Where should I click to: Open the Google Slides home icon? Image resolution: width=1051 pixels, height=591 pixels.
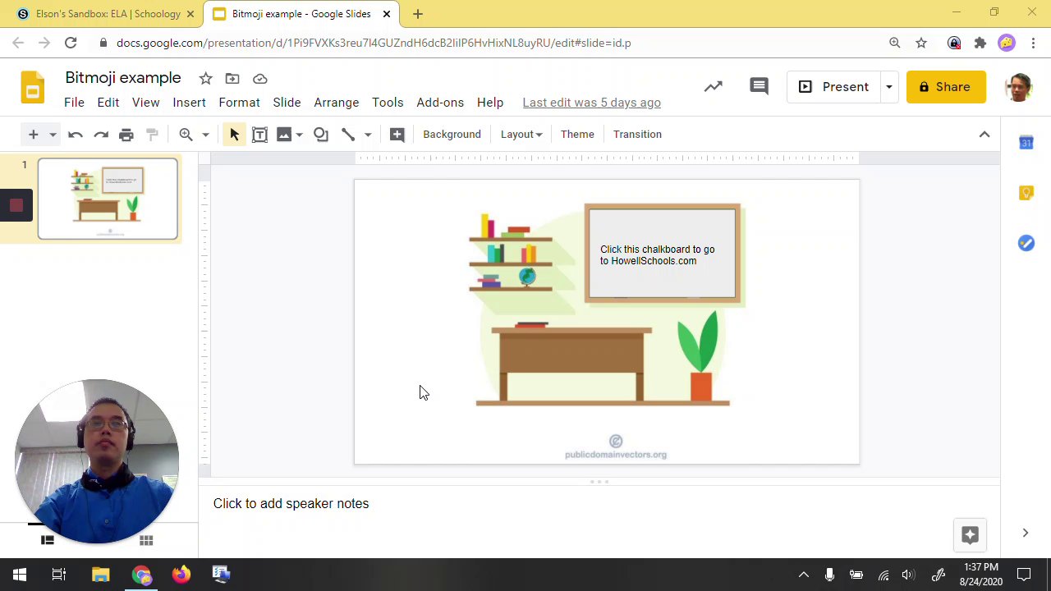click(x=33, y=87)
